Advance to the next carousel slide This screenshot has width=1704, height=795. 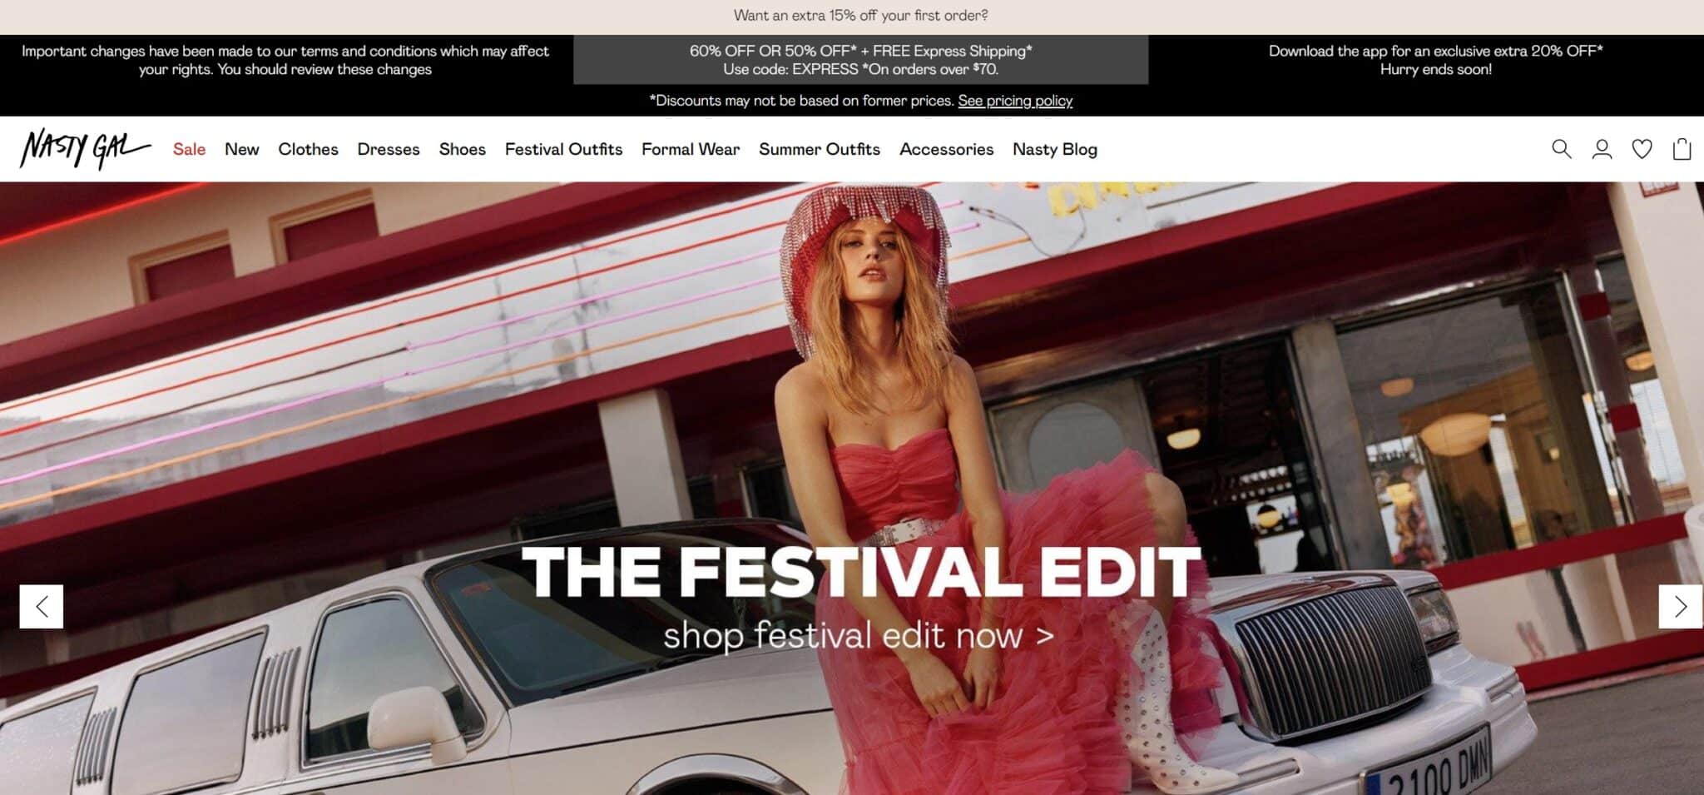click(1680, 607)
